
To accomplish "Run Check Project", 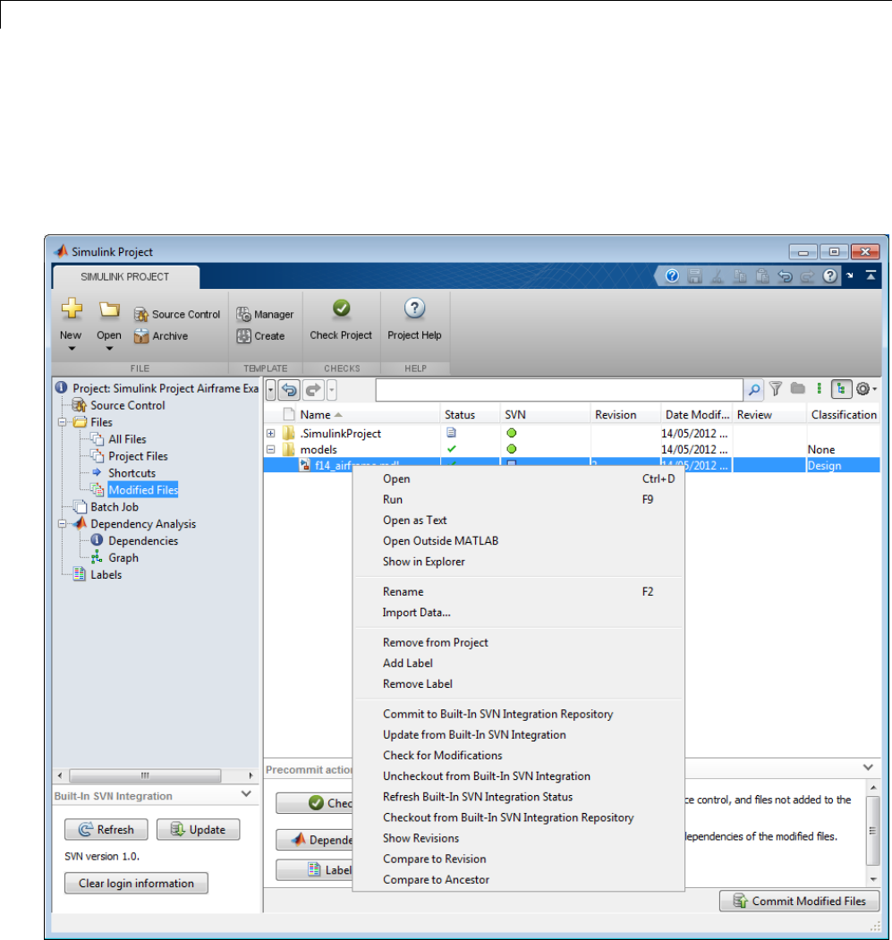I will tap(341, 320).
